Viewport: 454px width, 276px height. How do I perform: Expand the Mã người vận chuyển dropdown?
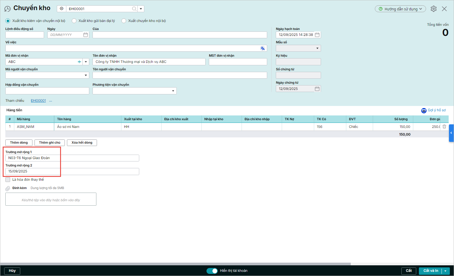[86, 75]
